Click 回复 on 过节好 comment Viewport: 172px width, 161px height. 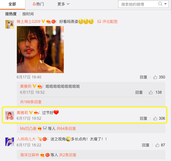(x=143, y=118)
